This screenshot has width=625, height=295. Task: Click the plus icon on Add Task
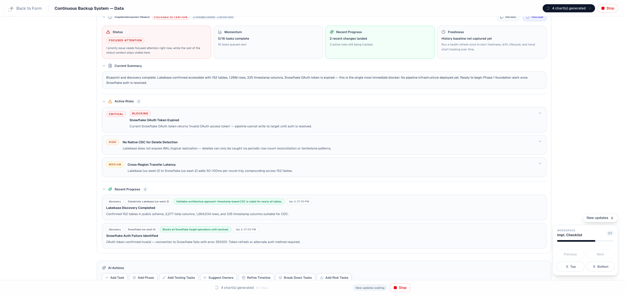pos(107,278)
